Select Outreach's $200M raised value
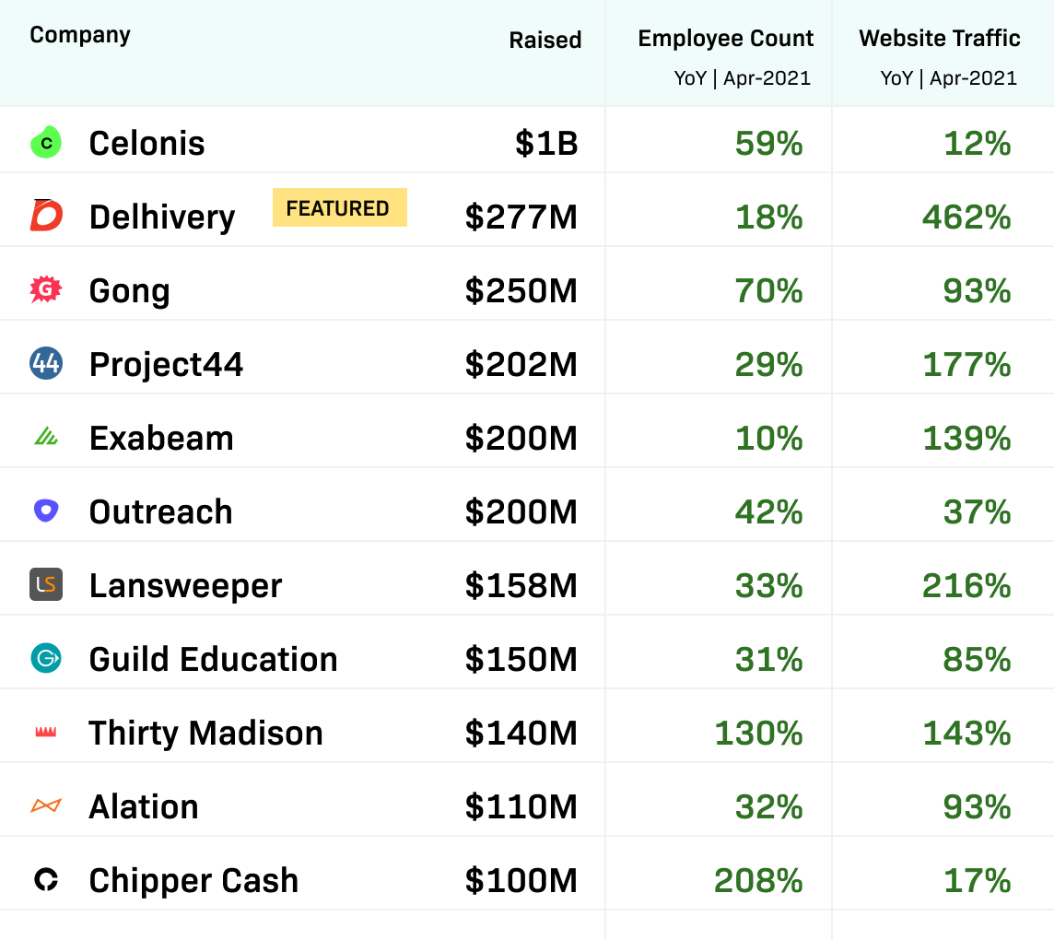The width and height of the screenshot is (1054, 940). tap(521, 511)
